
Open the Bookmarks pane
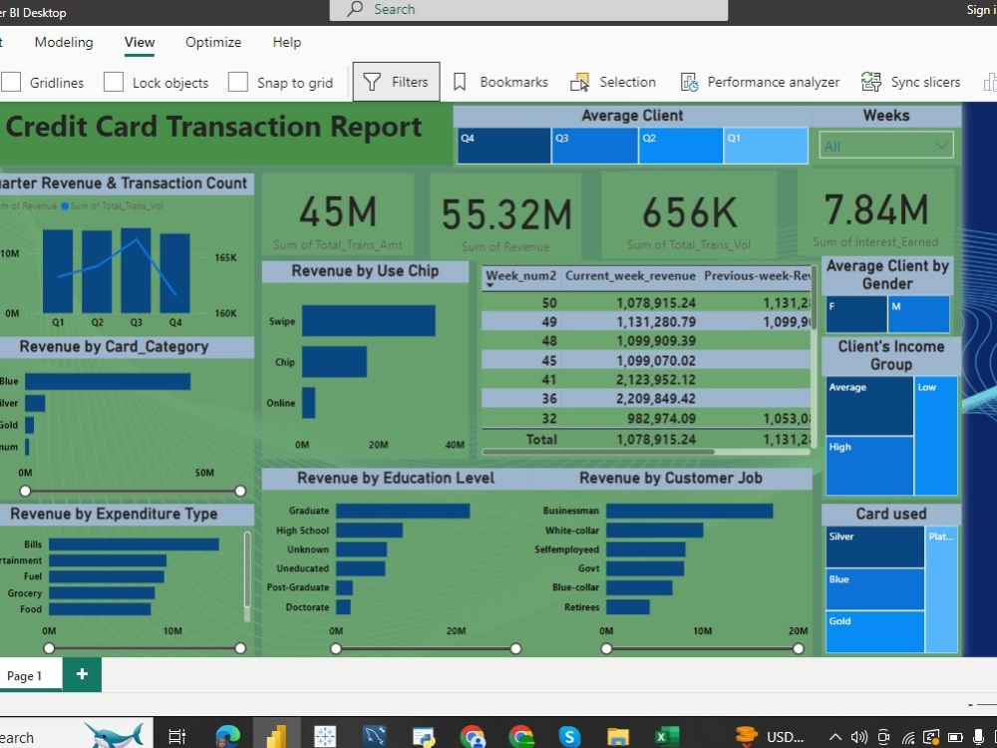(498, 82)
